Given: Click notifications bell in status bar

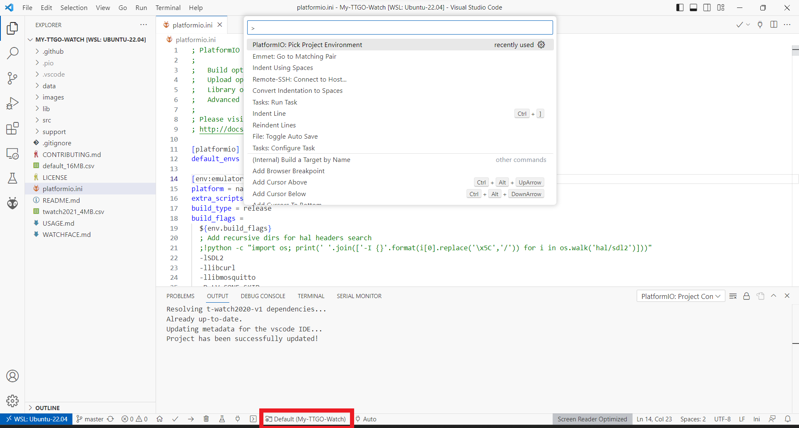Looking at the screenshot, I should (787, 419).
